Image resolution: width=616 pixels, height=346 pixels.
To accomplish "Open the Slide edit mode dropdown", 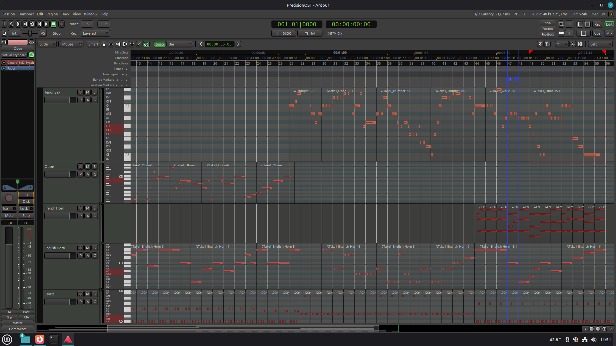I will pos(47,44).
